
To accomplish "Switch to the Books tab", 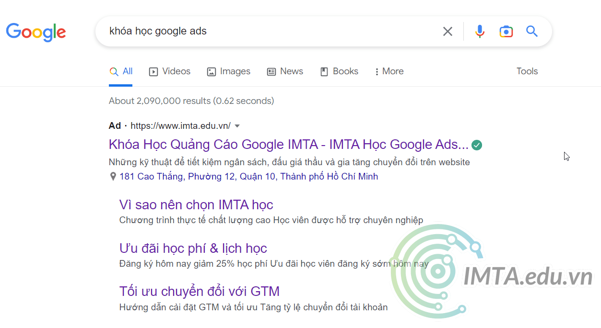I will click(339, 71).
